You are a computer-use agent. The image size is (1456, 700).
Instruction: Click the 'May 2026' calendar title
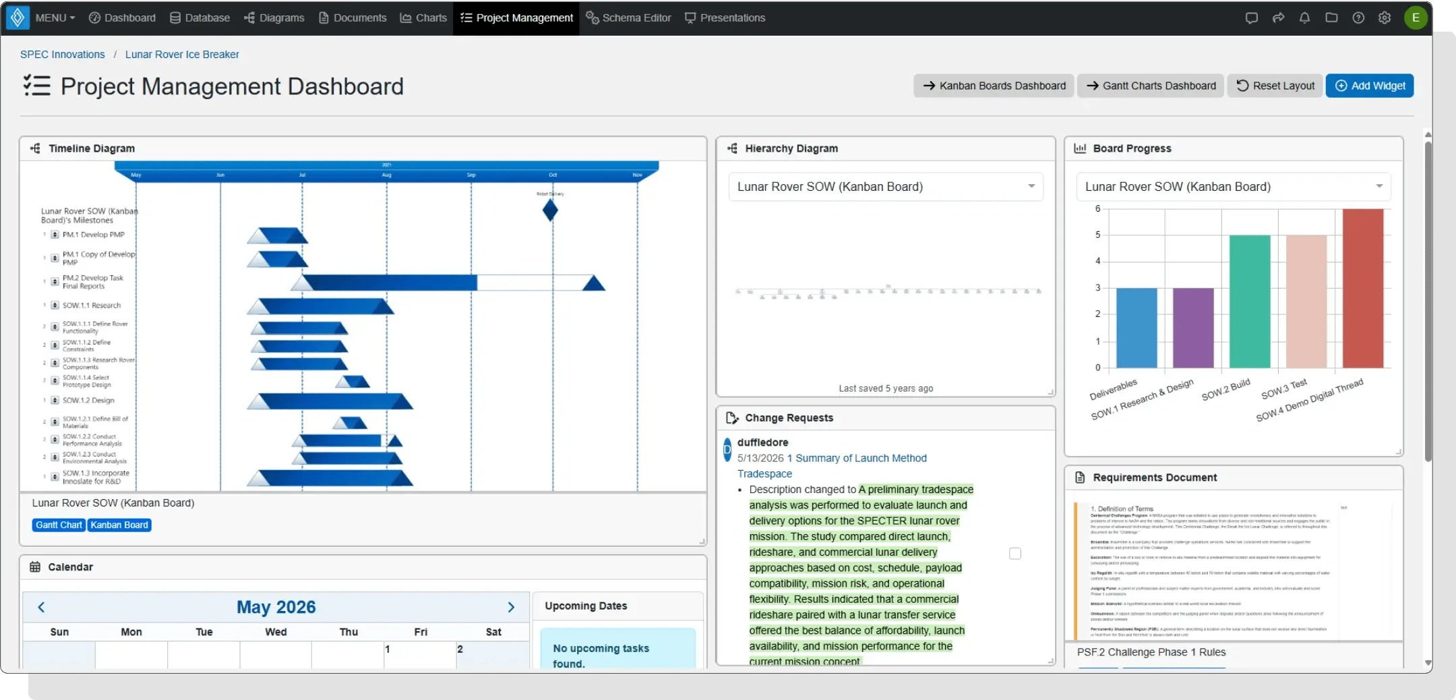click(x=276, y=607)
